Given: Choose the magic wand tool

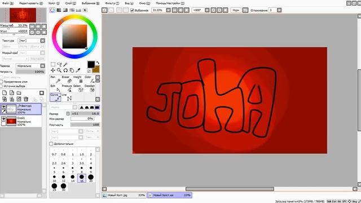Looking at the screenshot, I should pyautogui.click(x=65, y=64).
